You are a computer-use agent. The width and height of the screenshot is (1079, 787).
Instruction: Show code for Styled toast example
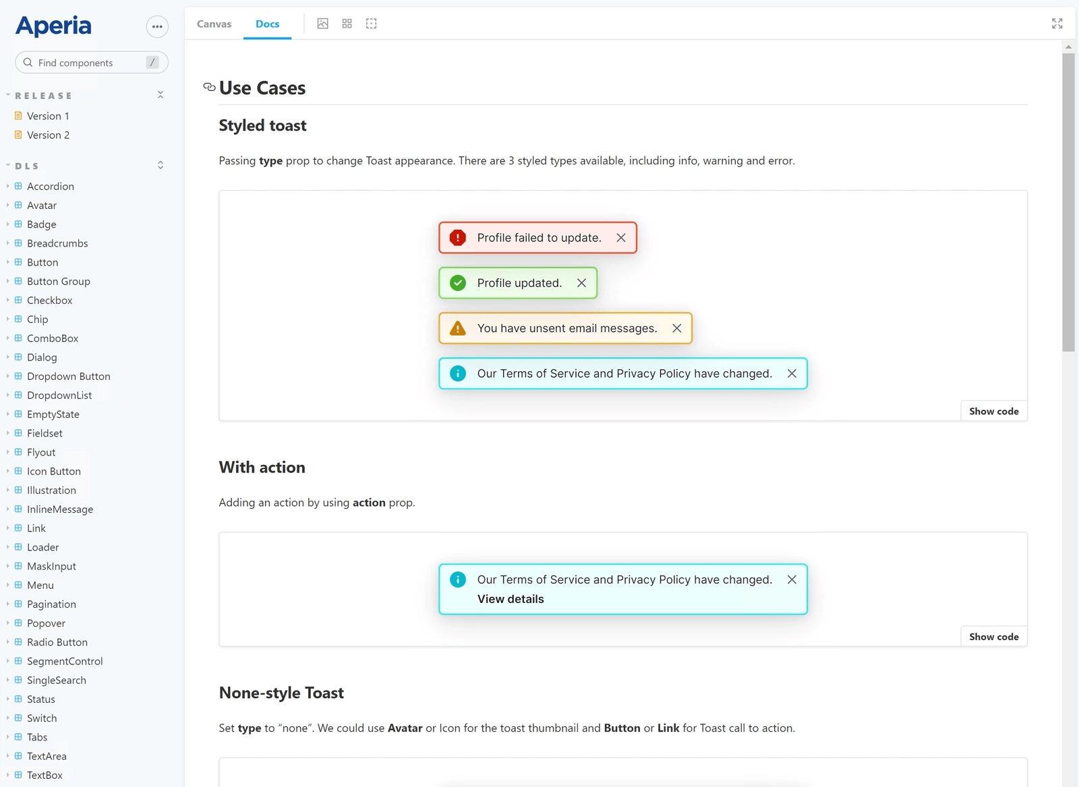(x=993, y=411)
